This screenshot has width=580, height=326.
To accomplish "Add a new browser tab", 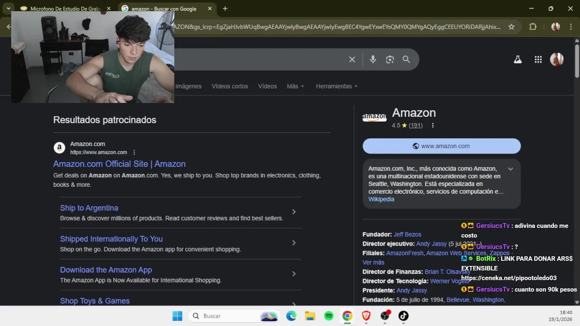I will pyautogui.click(x=225, y=9).
